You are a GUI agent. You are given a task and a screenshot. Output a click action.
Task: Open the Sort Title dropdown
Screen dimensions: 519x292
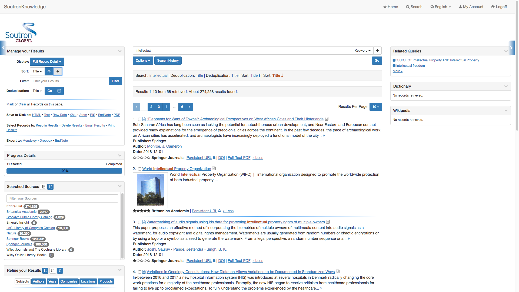pos(37,71)
